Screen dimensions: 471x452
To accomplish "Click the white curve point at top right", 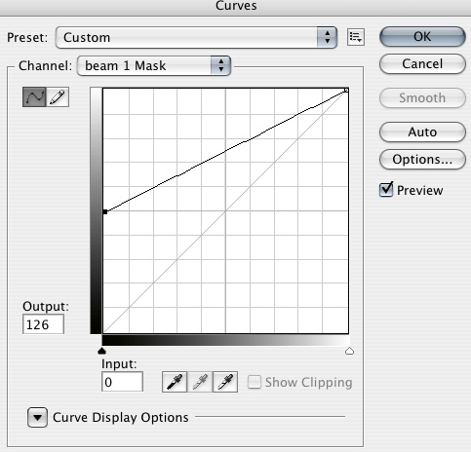I will coord(346,90).
